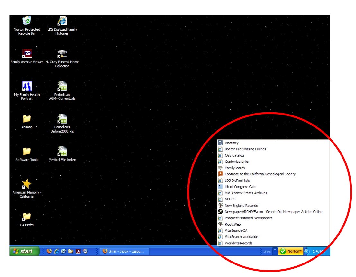The image size is (356, 277).
Task: Click the Outlook Express Quick Launch icon
Action: (63, 251)
